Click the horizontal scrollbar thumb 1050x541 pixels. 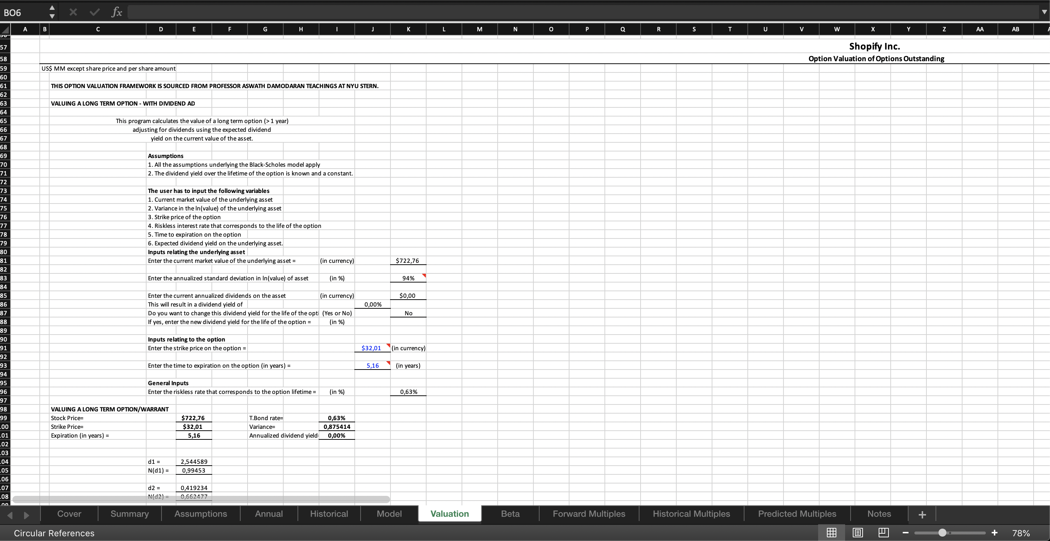click(201, 499)
